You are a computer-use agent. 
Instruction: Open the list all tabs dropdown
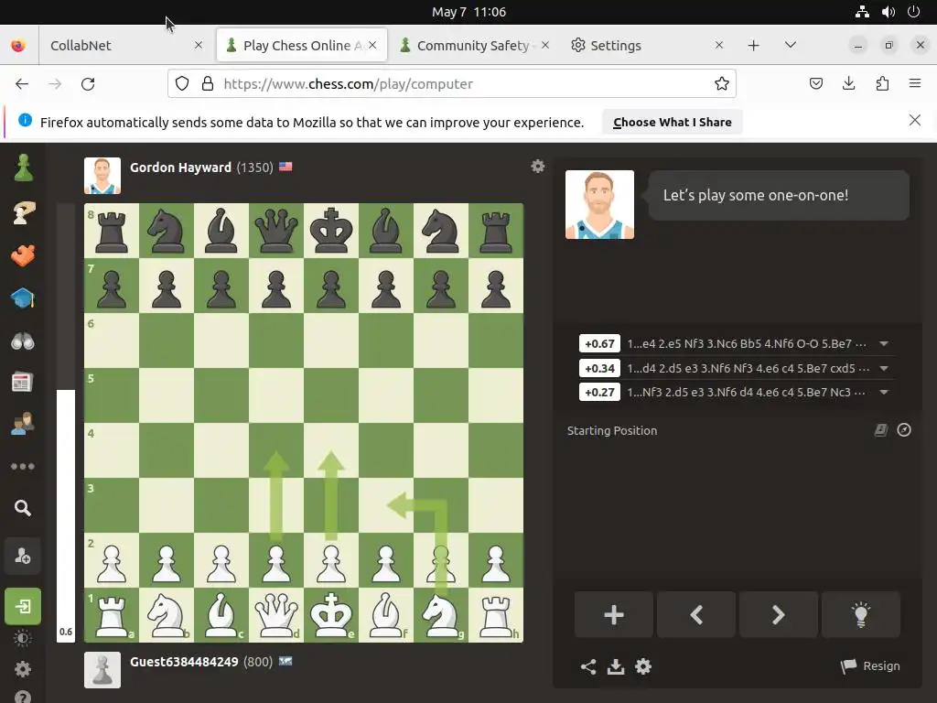pyautogui.click(x=790, y=46)
